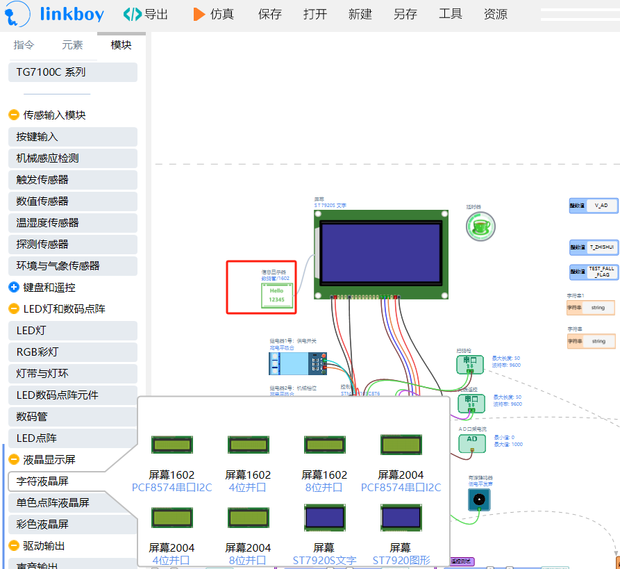Open the LED点阵 category

pos(73,438)
